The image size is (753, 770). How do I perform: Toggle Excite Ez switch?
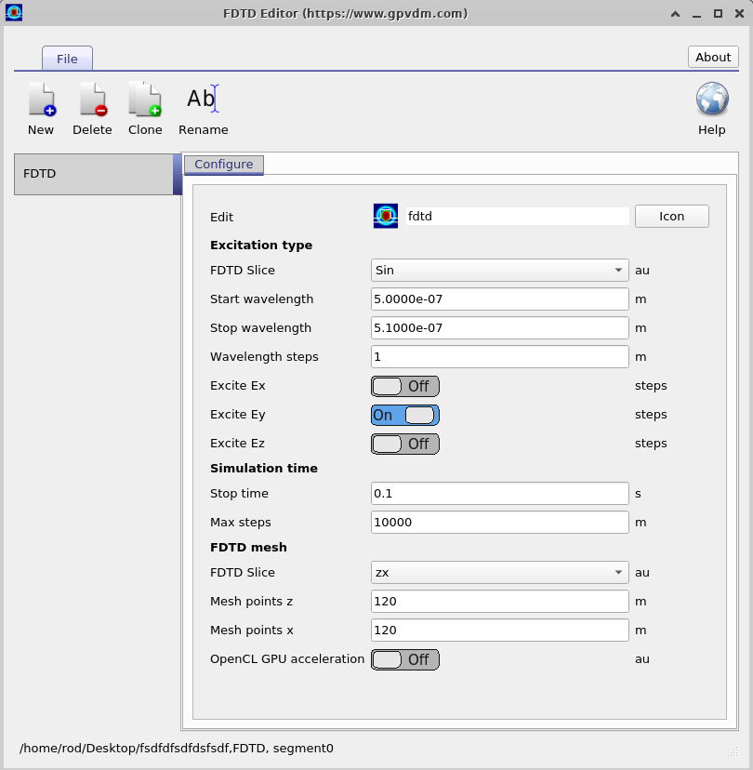tap(404, 444)
